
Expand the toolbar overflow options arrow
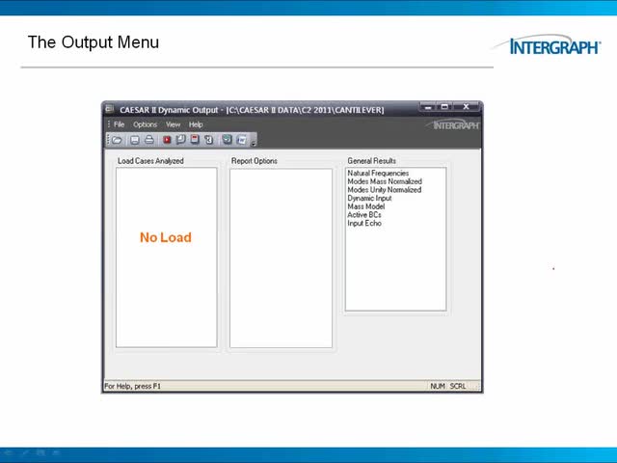point(254,144)
